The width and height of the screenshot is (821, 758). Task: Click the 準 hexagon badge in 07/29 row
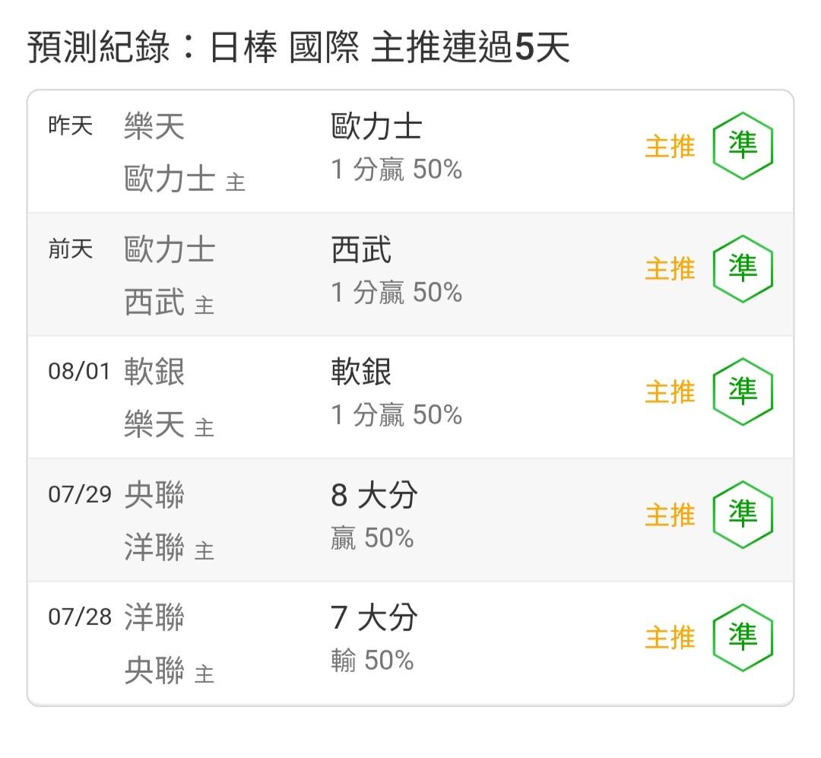pos(743,515)
